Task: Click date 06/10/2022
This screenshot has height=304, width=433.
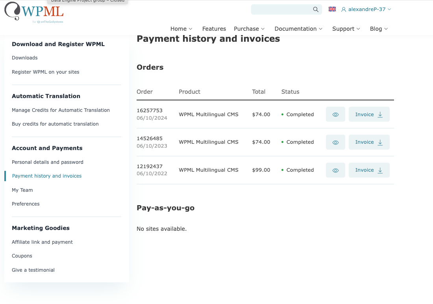Action: [x=152, y=174]
